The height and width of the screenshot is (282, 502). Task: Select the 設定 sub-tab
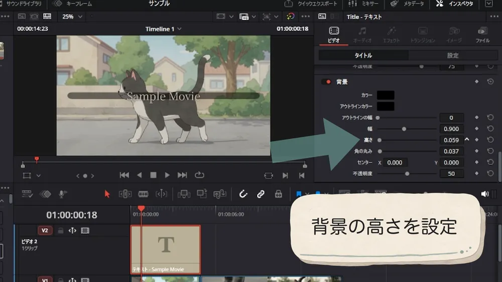tap(453, 55)
